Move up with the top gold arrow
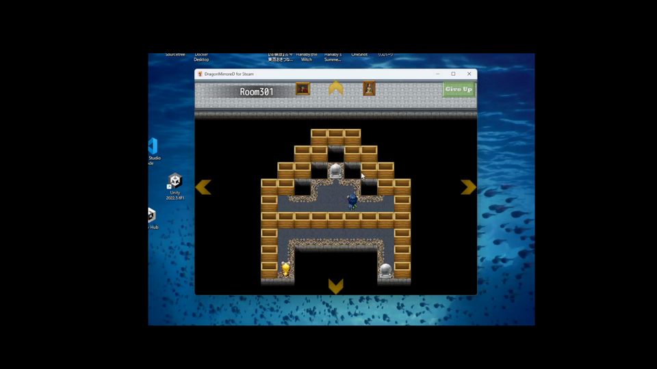 point(335,88)
